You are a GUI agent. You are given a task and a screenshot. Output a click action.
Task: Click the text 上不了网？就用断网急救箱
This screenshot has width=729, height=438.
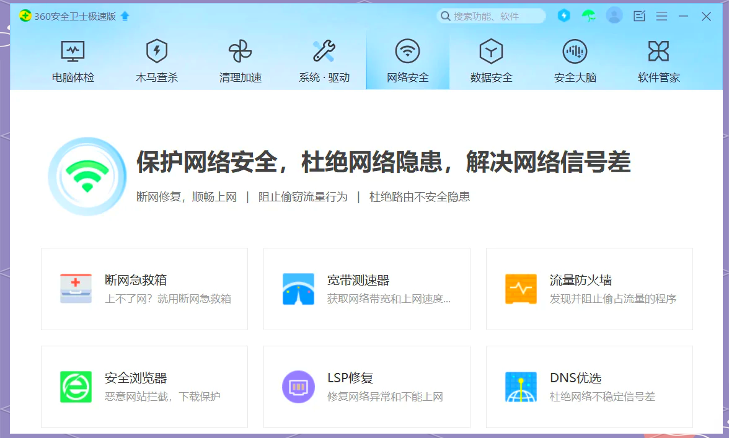click(168, 299)
